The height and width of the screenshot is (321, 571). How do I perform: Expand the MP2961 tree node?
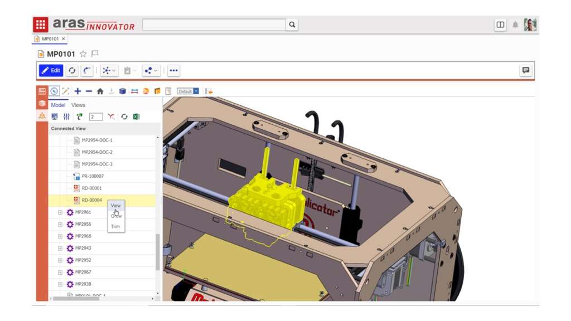(x=60, y=212)
